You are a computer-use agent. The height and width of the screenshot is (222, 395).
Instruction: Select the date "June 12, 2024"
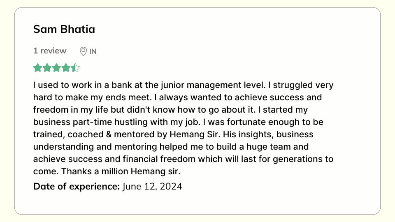(152, 186)
